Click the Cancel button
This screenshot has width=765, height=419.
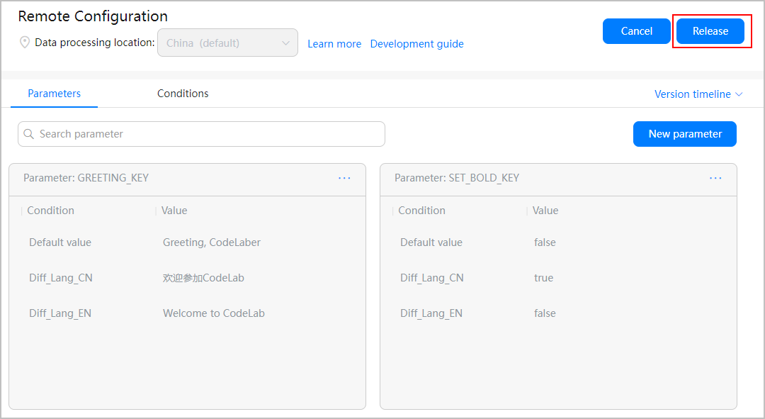(x=636, y=31)
